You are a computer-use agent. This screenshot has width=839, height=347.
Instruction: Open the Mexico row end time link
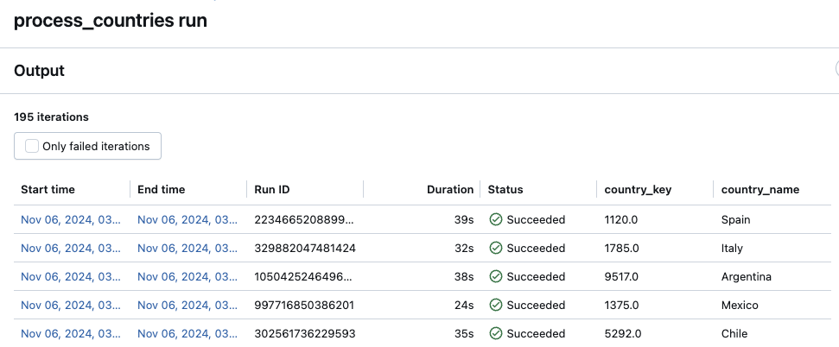(188, 306)
